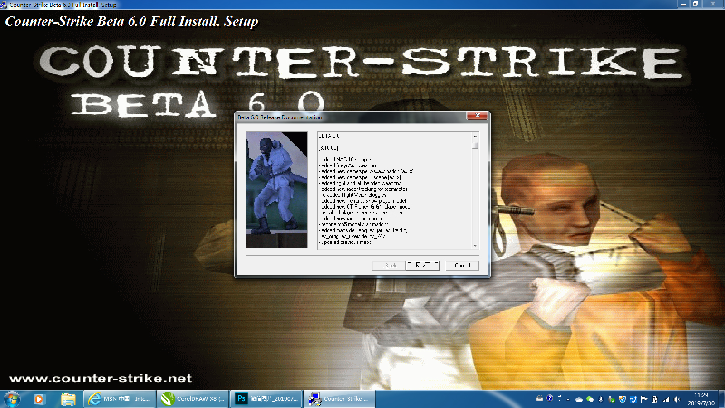The width and height of the screenshot is (725, 408).
Task: Click 'added new CT French GIGN player model'
Action: tap(366, 207)
